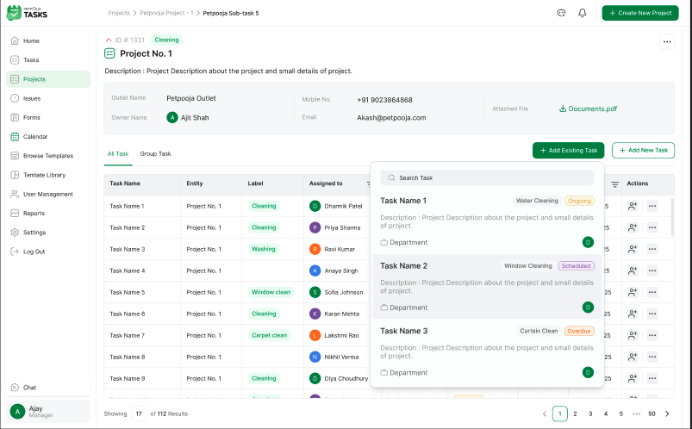Click the Reports icon in sidebar
Screen dimensions: 692x429
point(15,214)
